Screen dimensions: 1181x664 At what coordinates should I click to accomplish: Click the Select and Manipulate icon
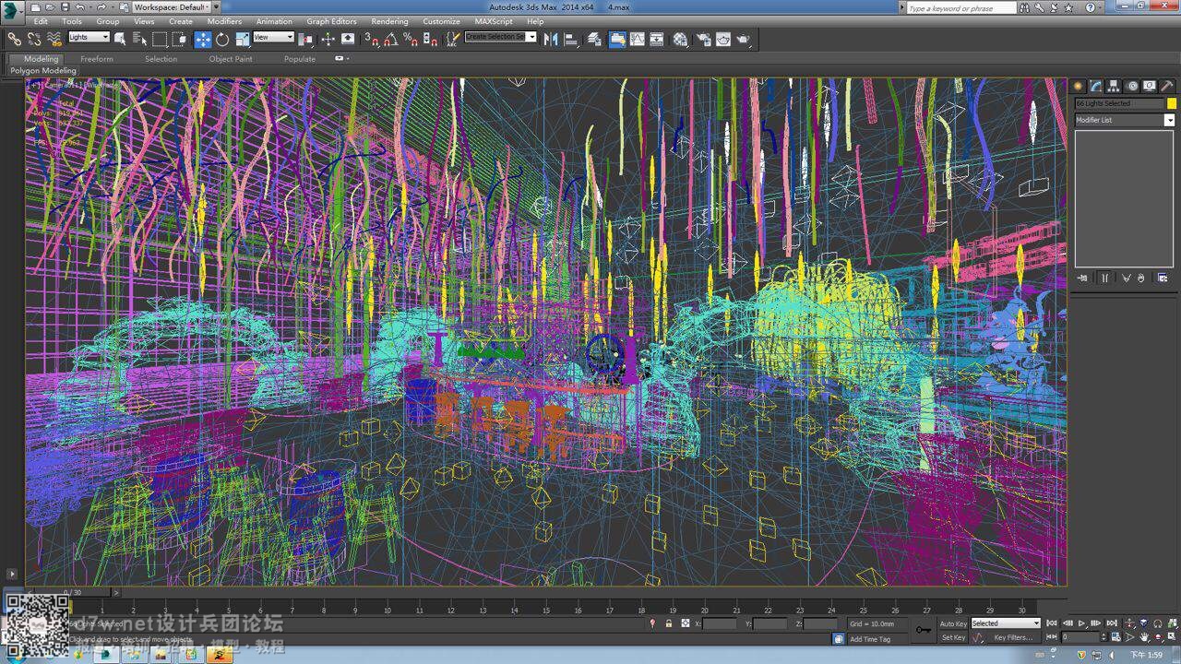(x=328, y=39)
